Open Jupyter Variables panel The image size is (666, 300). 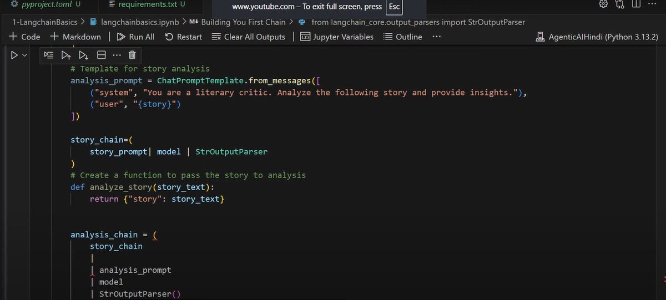tap(337, 37)
